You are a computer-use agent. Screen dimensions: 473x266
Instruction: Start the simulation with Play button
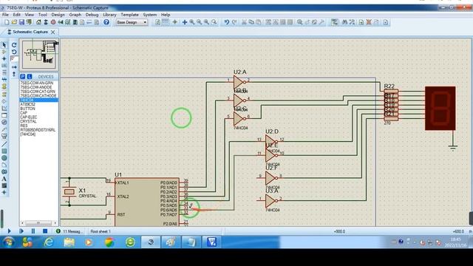(9, 231)
